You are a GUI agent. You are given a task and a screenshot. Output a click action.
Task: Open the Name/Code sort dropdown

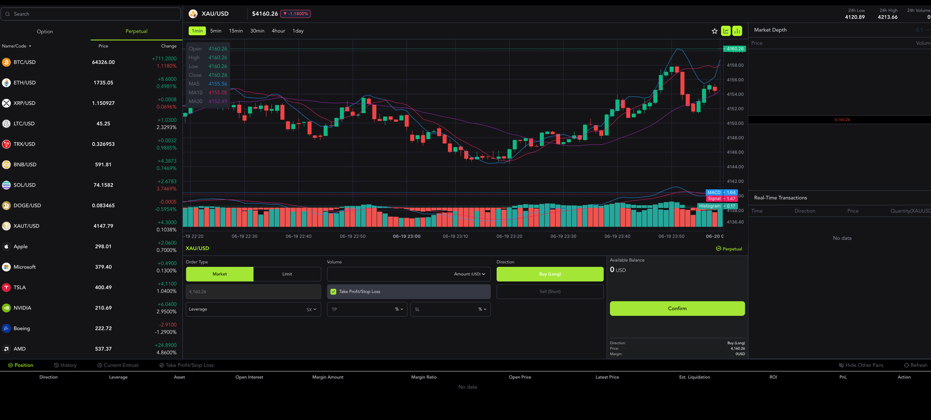coord(17,46)
